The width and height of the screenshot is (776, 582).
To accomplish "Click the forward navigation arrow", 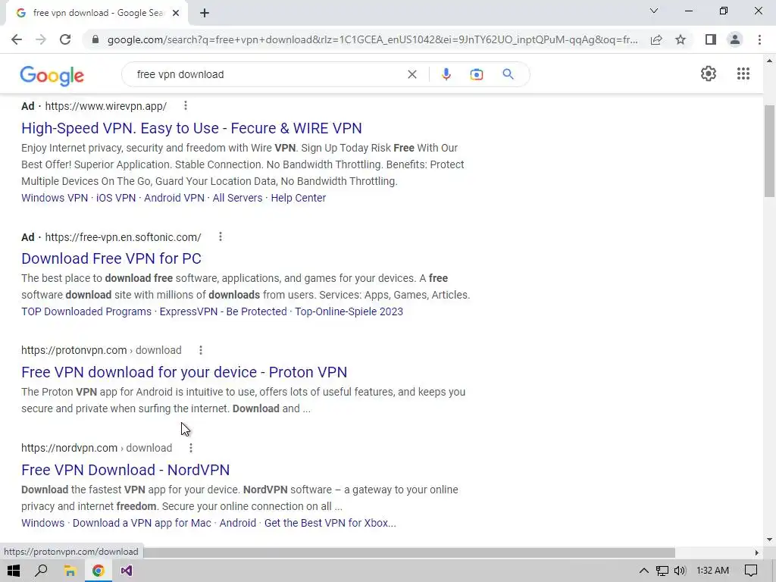I will tap(41, 39).
